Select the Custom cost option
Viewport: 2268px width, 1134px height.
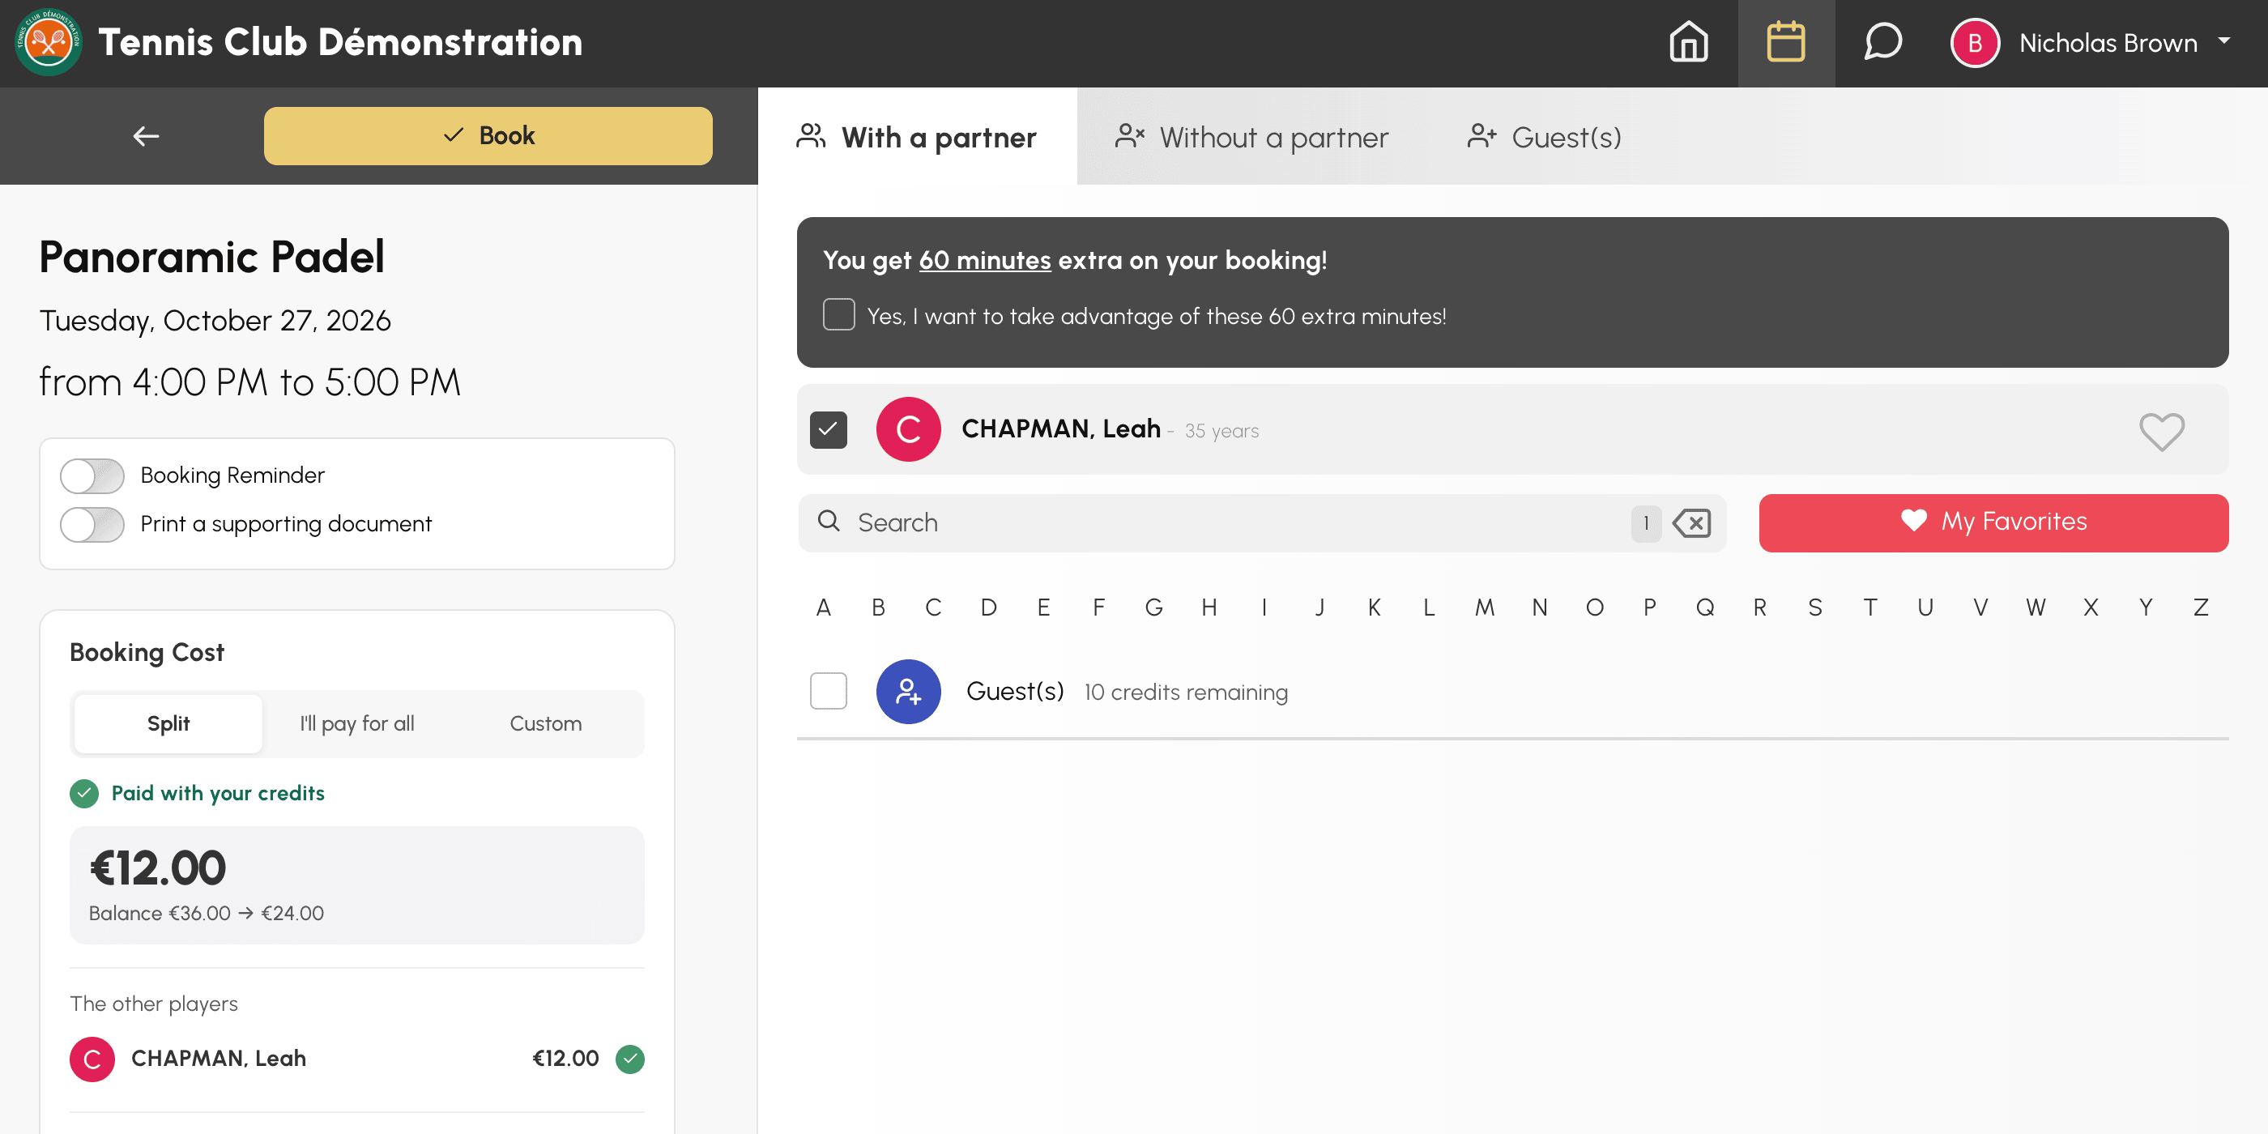tap(545, 723)
